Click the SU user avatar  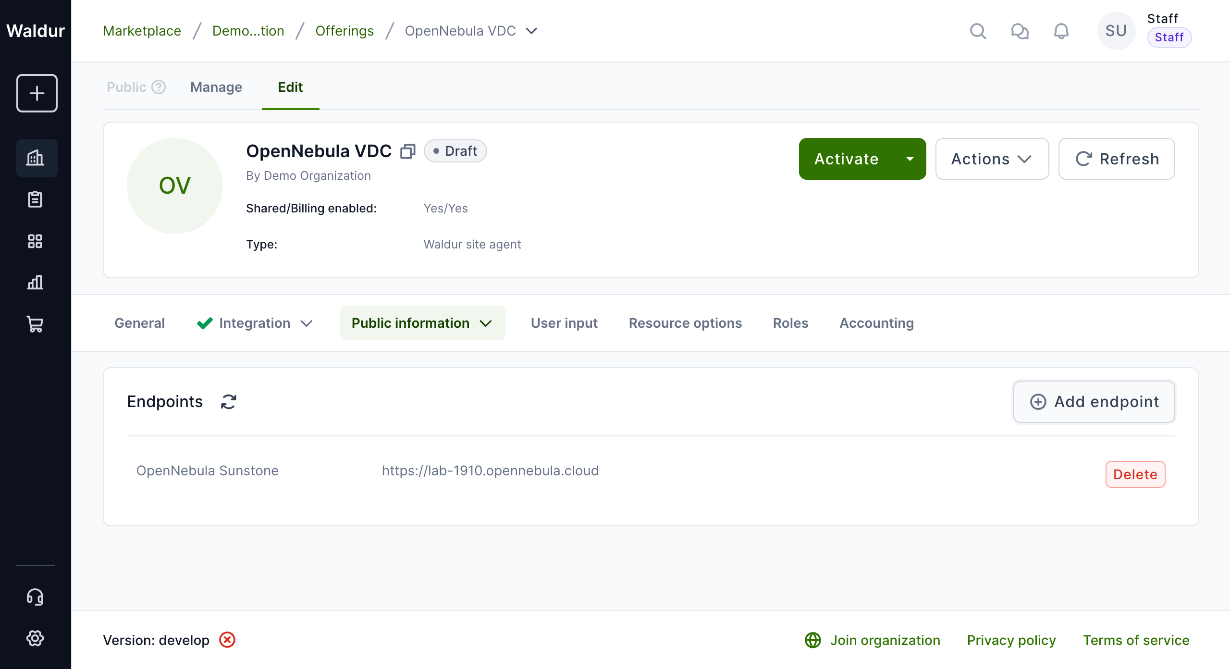[1116, 31]
